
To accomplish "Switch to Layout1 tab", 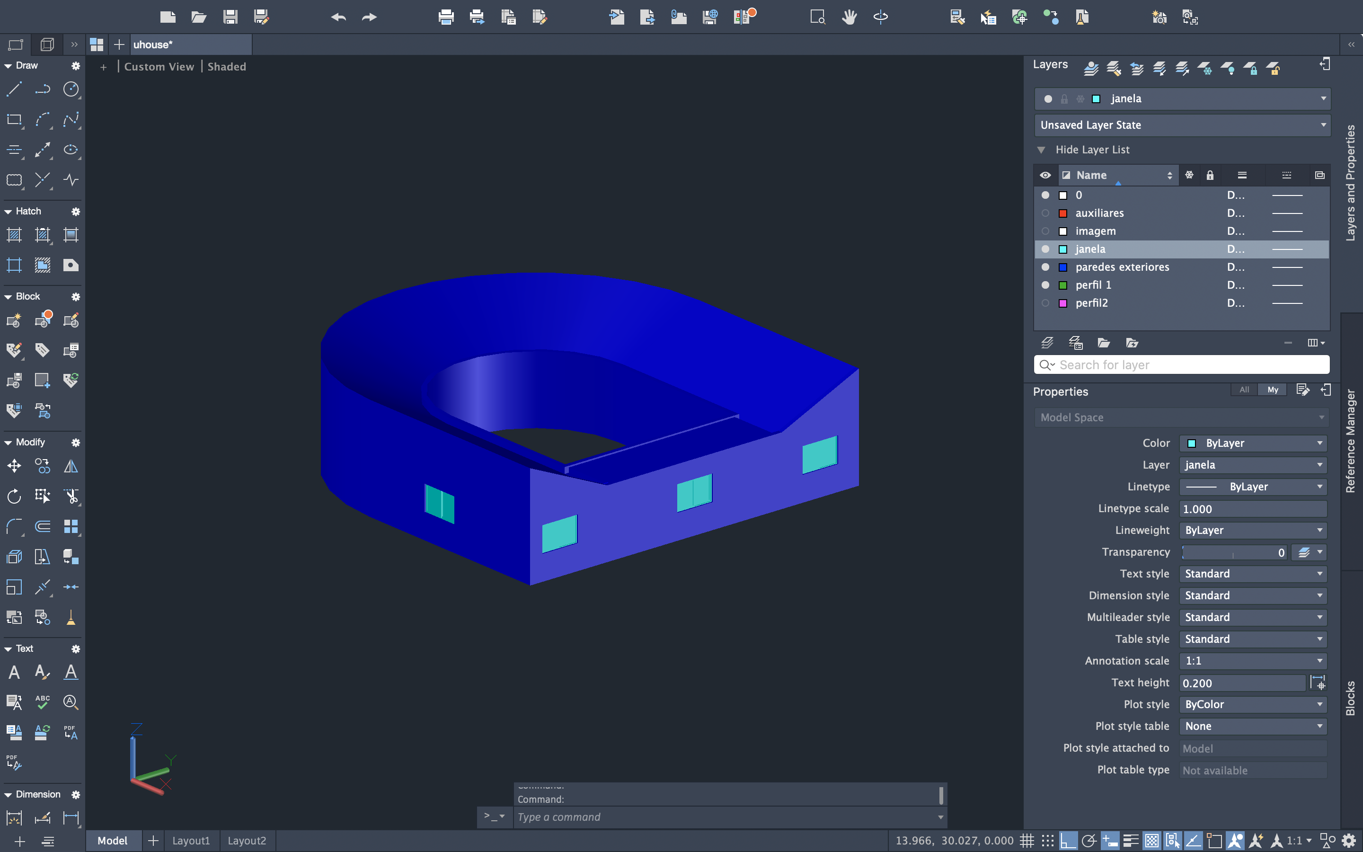I will coord(191,841).
